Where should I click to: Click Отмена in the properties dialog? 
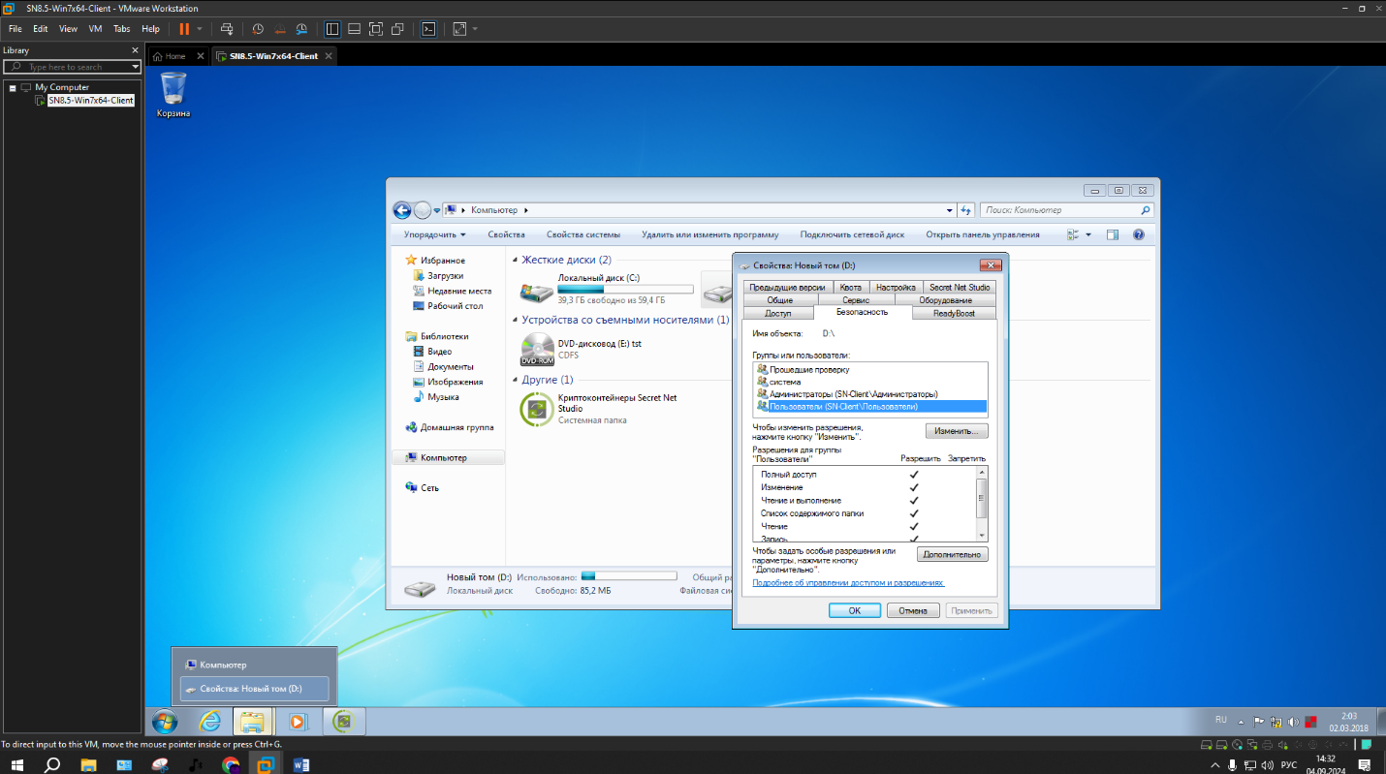[913, 610]
